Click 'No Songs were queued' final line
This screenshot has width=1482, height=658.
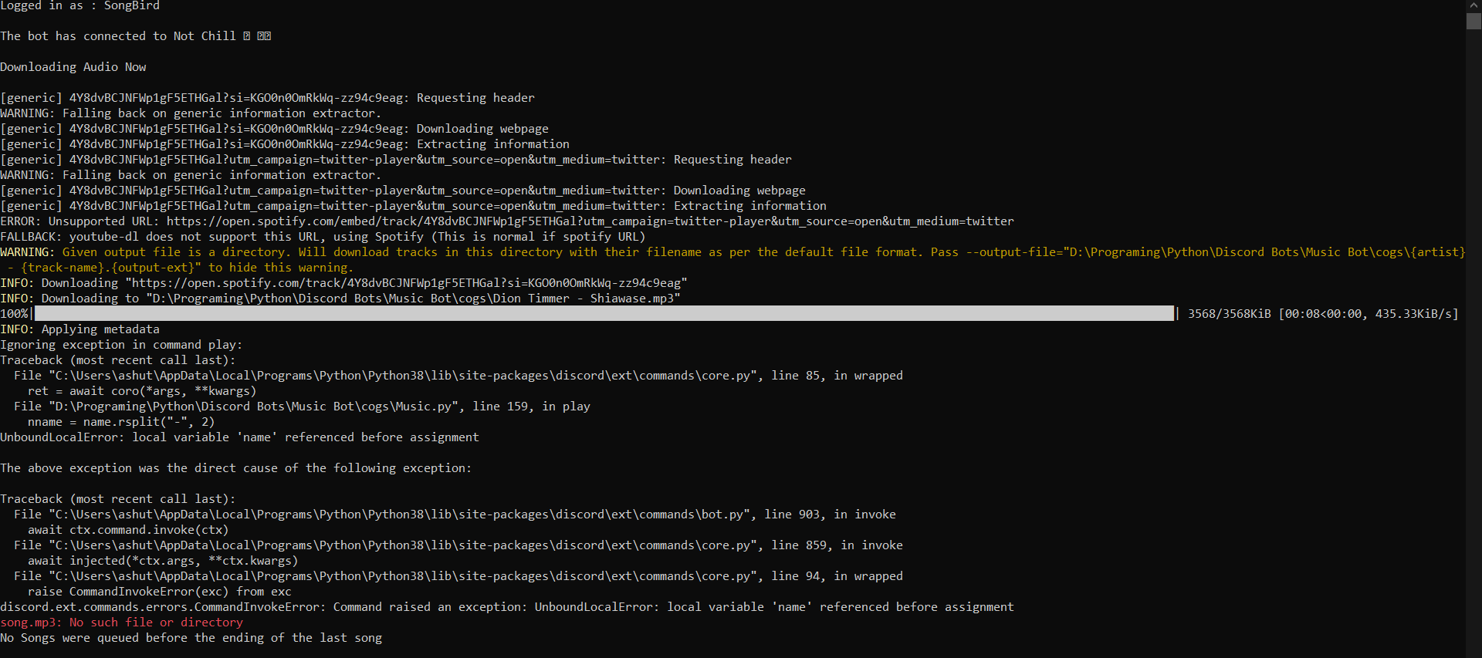coord(191,638)
